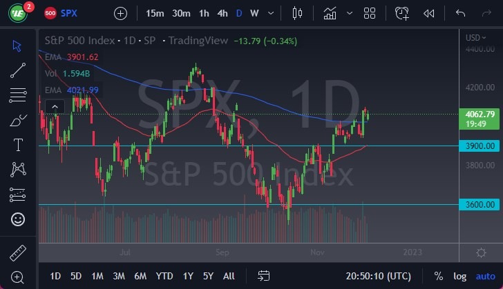Select the daily D timeframe
Image resolution: width=503 pixels, height=289 pixels.
[239, 14]
